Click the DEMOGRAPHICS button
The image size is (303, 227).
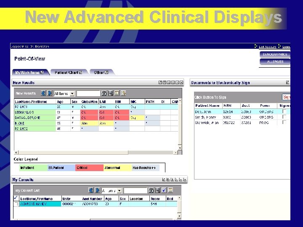[275, 54]
